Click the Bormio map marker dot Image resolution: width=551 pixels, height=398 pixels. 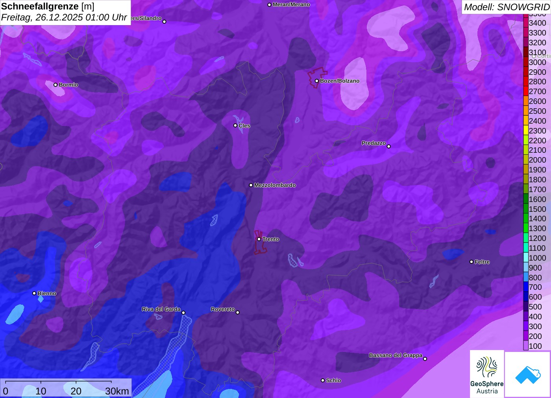click(55, 85)
